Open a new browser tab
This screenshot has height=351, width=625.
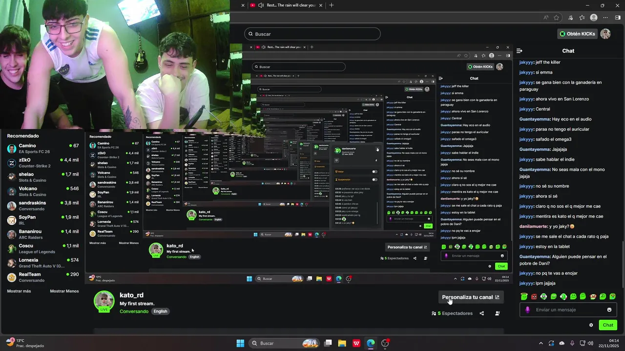332,5
